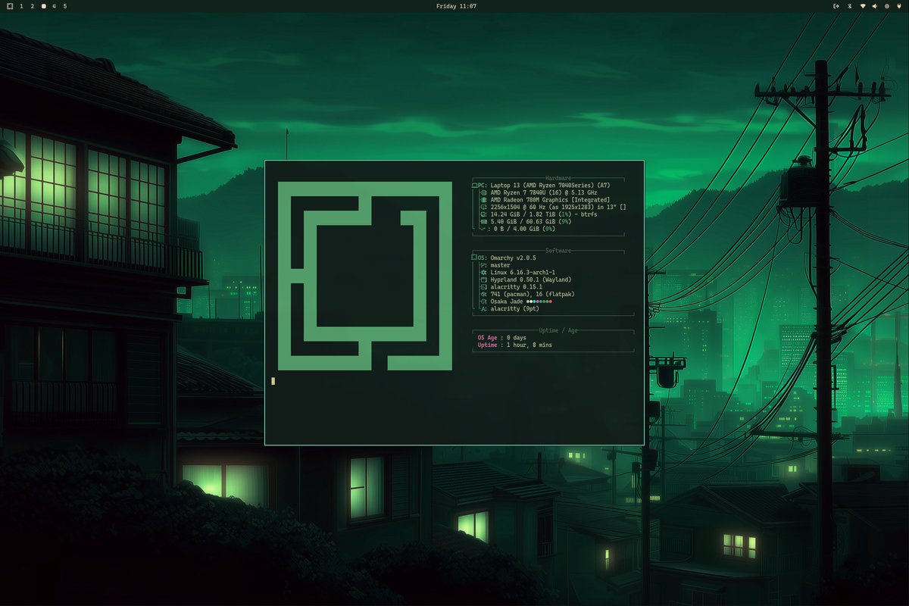
Task: Click the theme icon beside Osaka Jade
Action: click(x=484, y=301)
